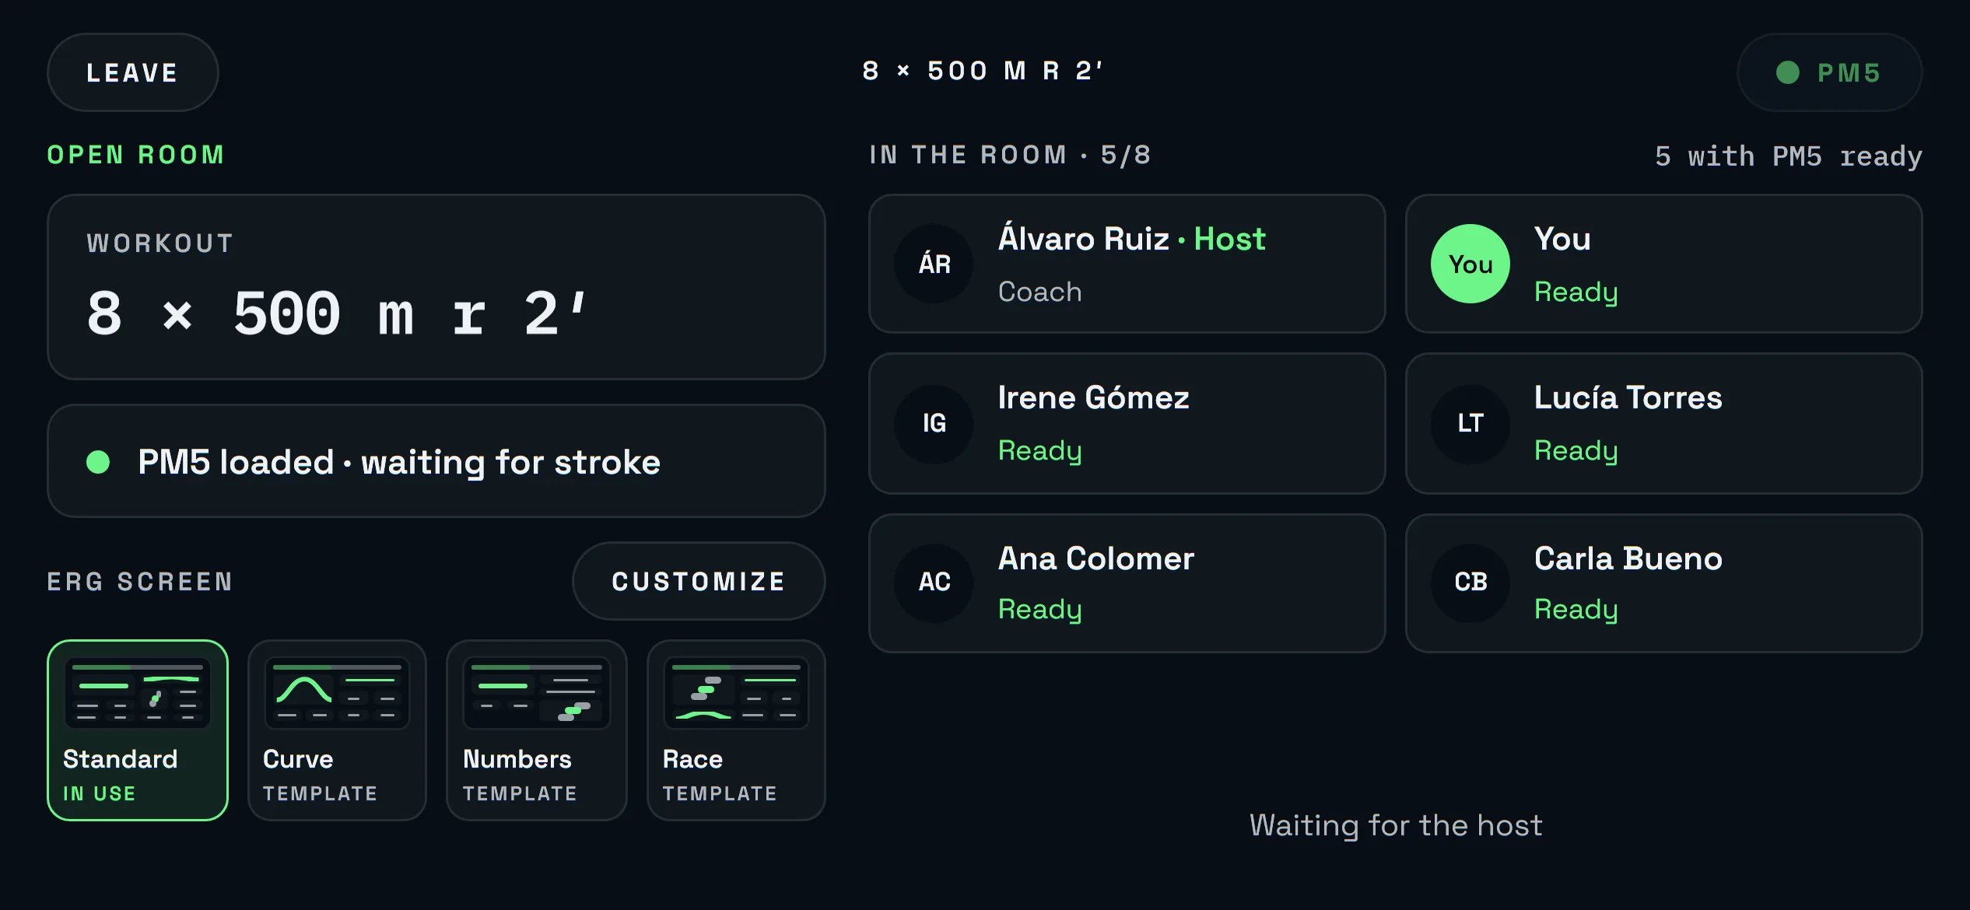
Task: Click the Álvaro Ruiz ÁR avatar
Action: click(934, 264)
